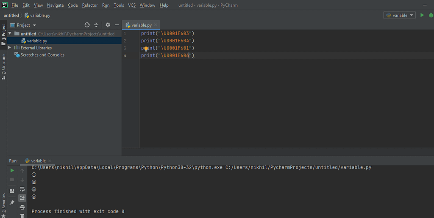Open the Run menu
Screen dimensions: 434x218
click(x=106, y=5)
